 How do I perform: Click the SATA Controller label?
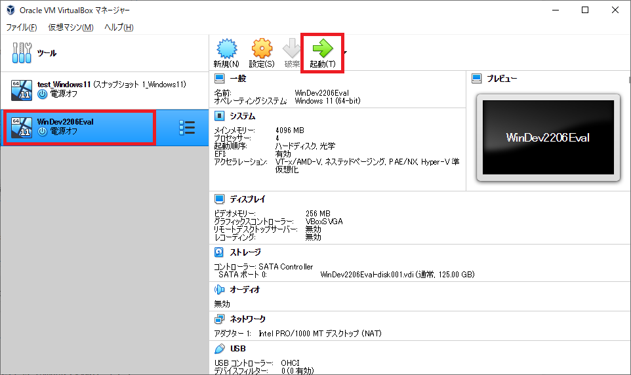(x=286, y=267)
